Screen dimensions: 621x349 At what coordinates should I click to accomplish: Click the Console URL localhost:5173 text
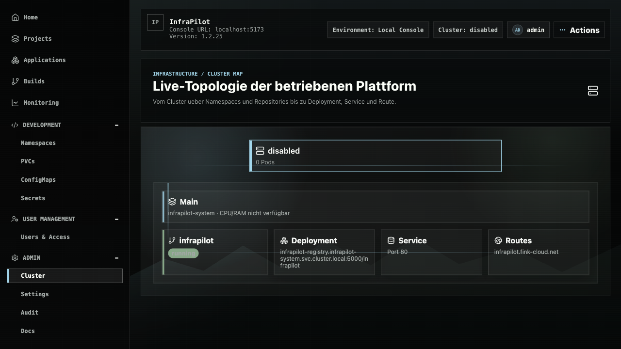(x=216, y=30)
